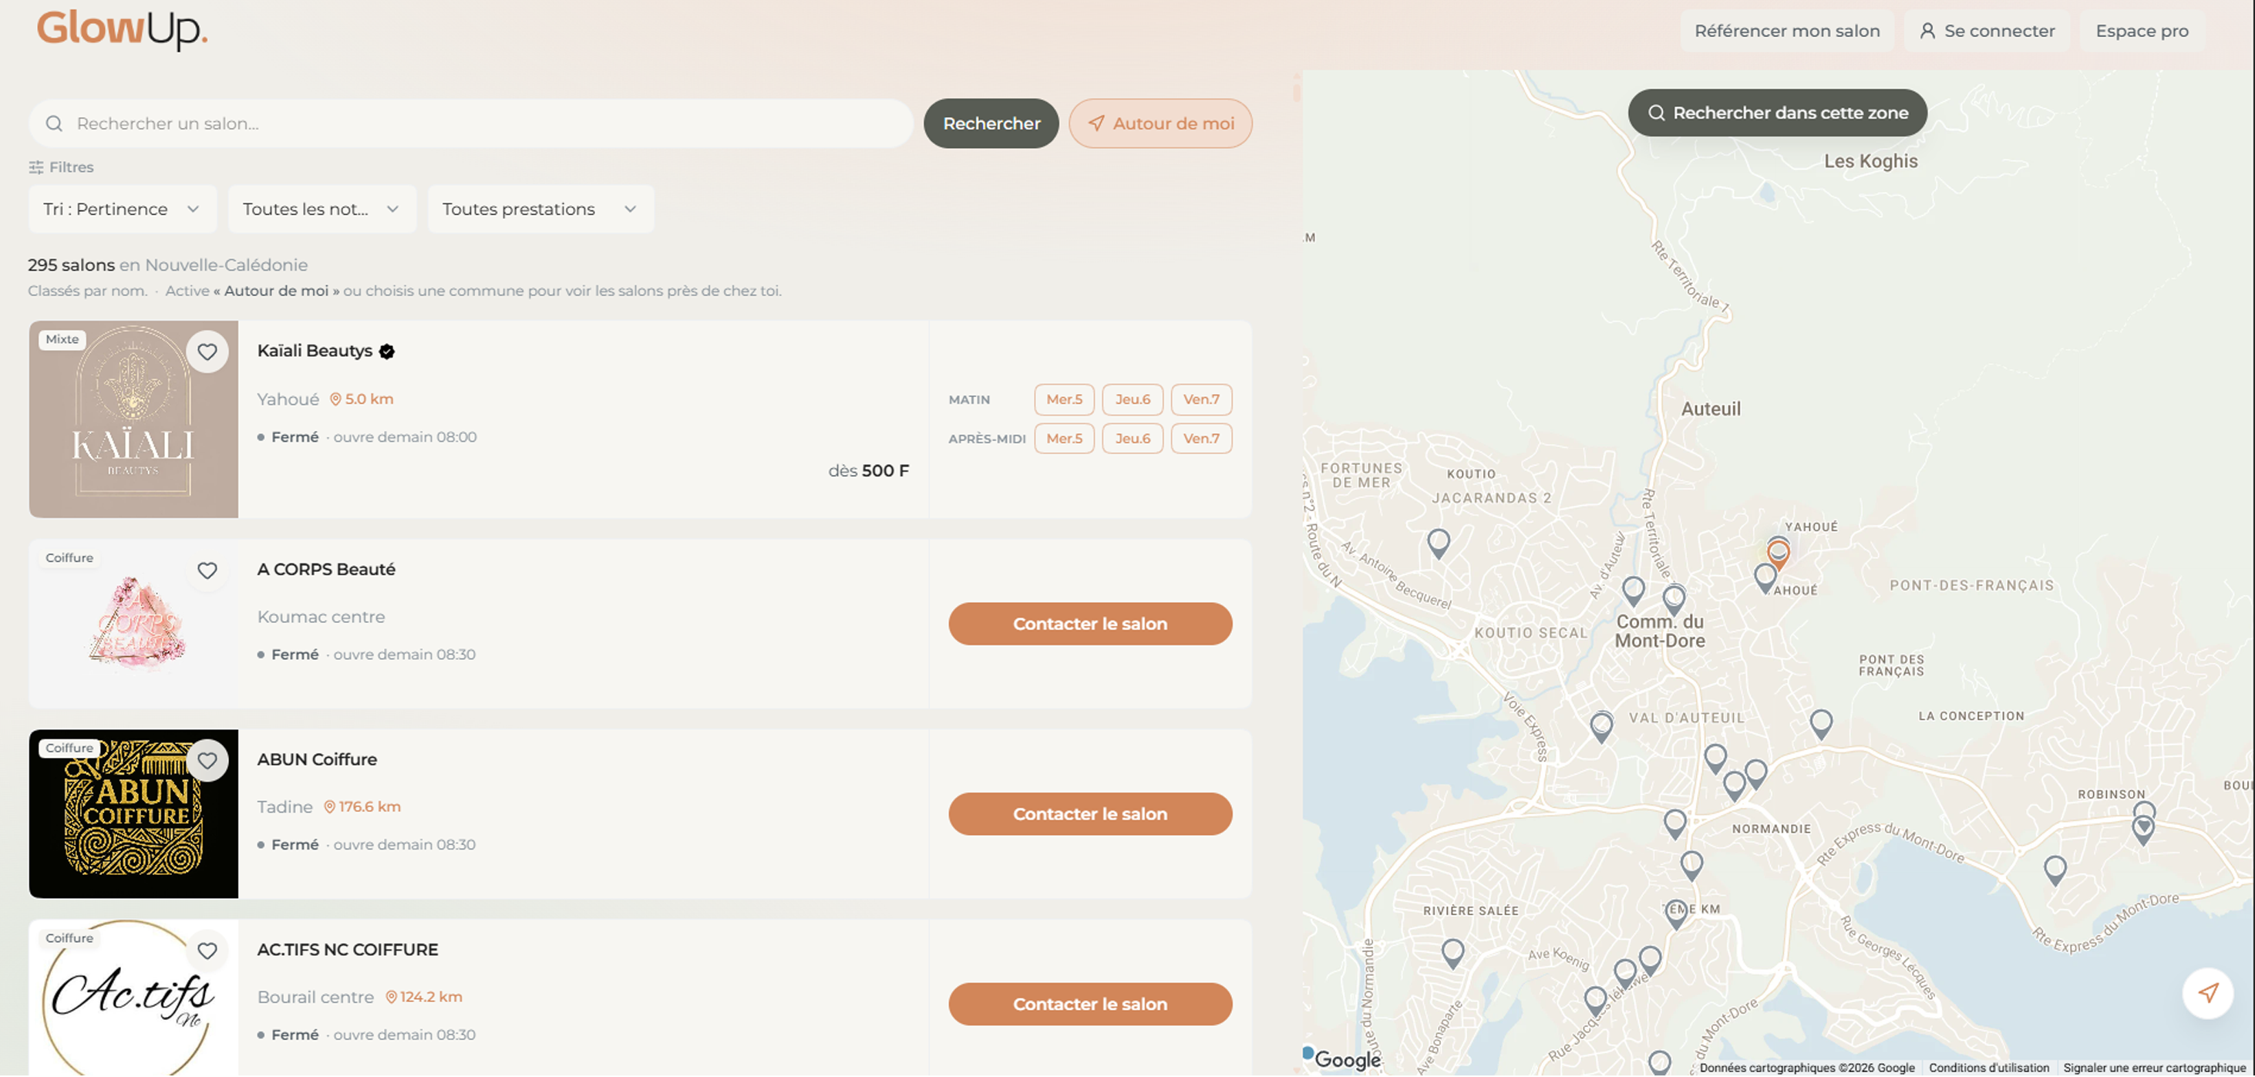Viewport: 2255px width, 1077px height.
Task: Click the Filtres sliders icon
Action: point(36,167)
